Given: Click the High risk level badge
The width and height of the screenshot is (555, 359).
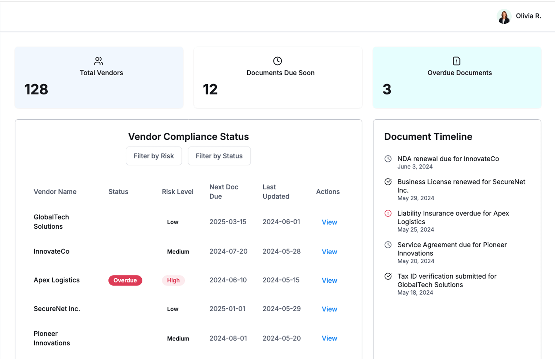Looking at the screenshot, I should tap(173, 280).
